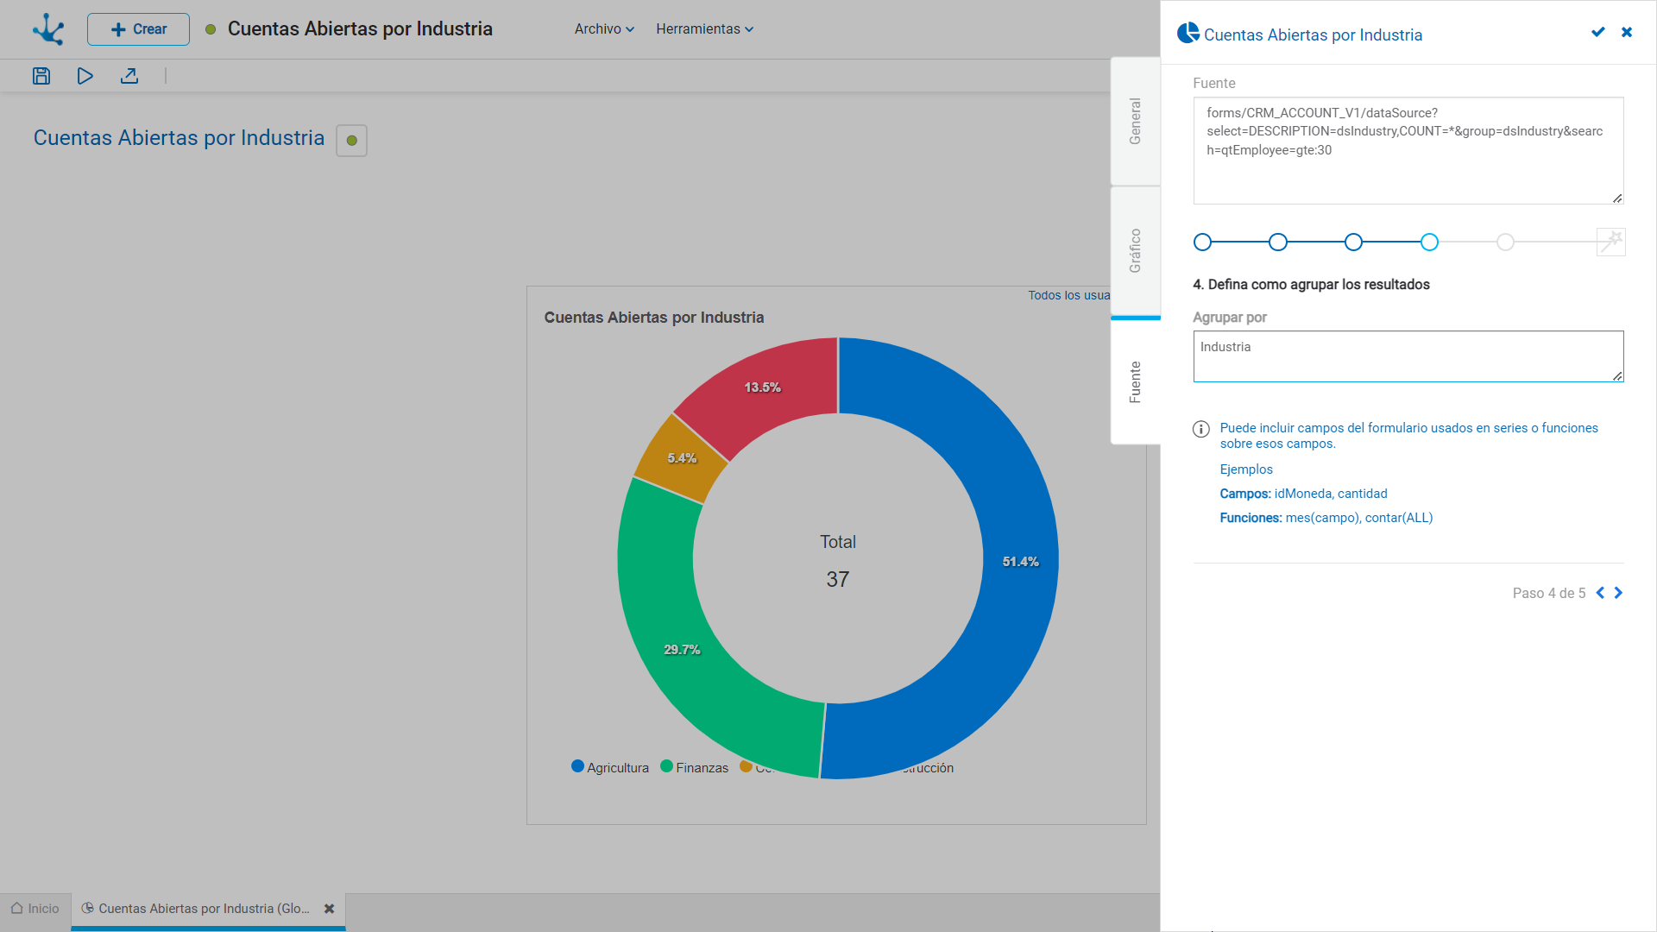This screenshot has width=1657, height=932.
Task: Close the side panel with the X icon
Action: 1627,32
